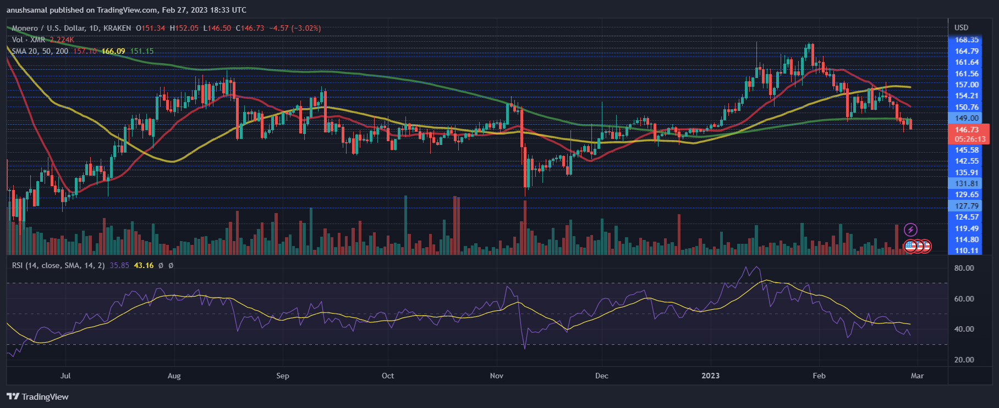
Task: Click the purple lightning bolt event icon
Action: (x=910, y=230)
